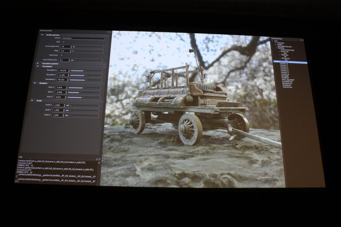Close the Attribute Editor panel
This screenshot has width=341, height=227.
[x=110, y=32]
